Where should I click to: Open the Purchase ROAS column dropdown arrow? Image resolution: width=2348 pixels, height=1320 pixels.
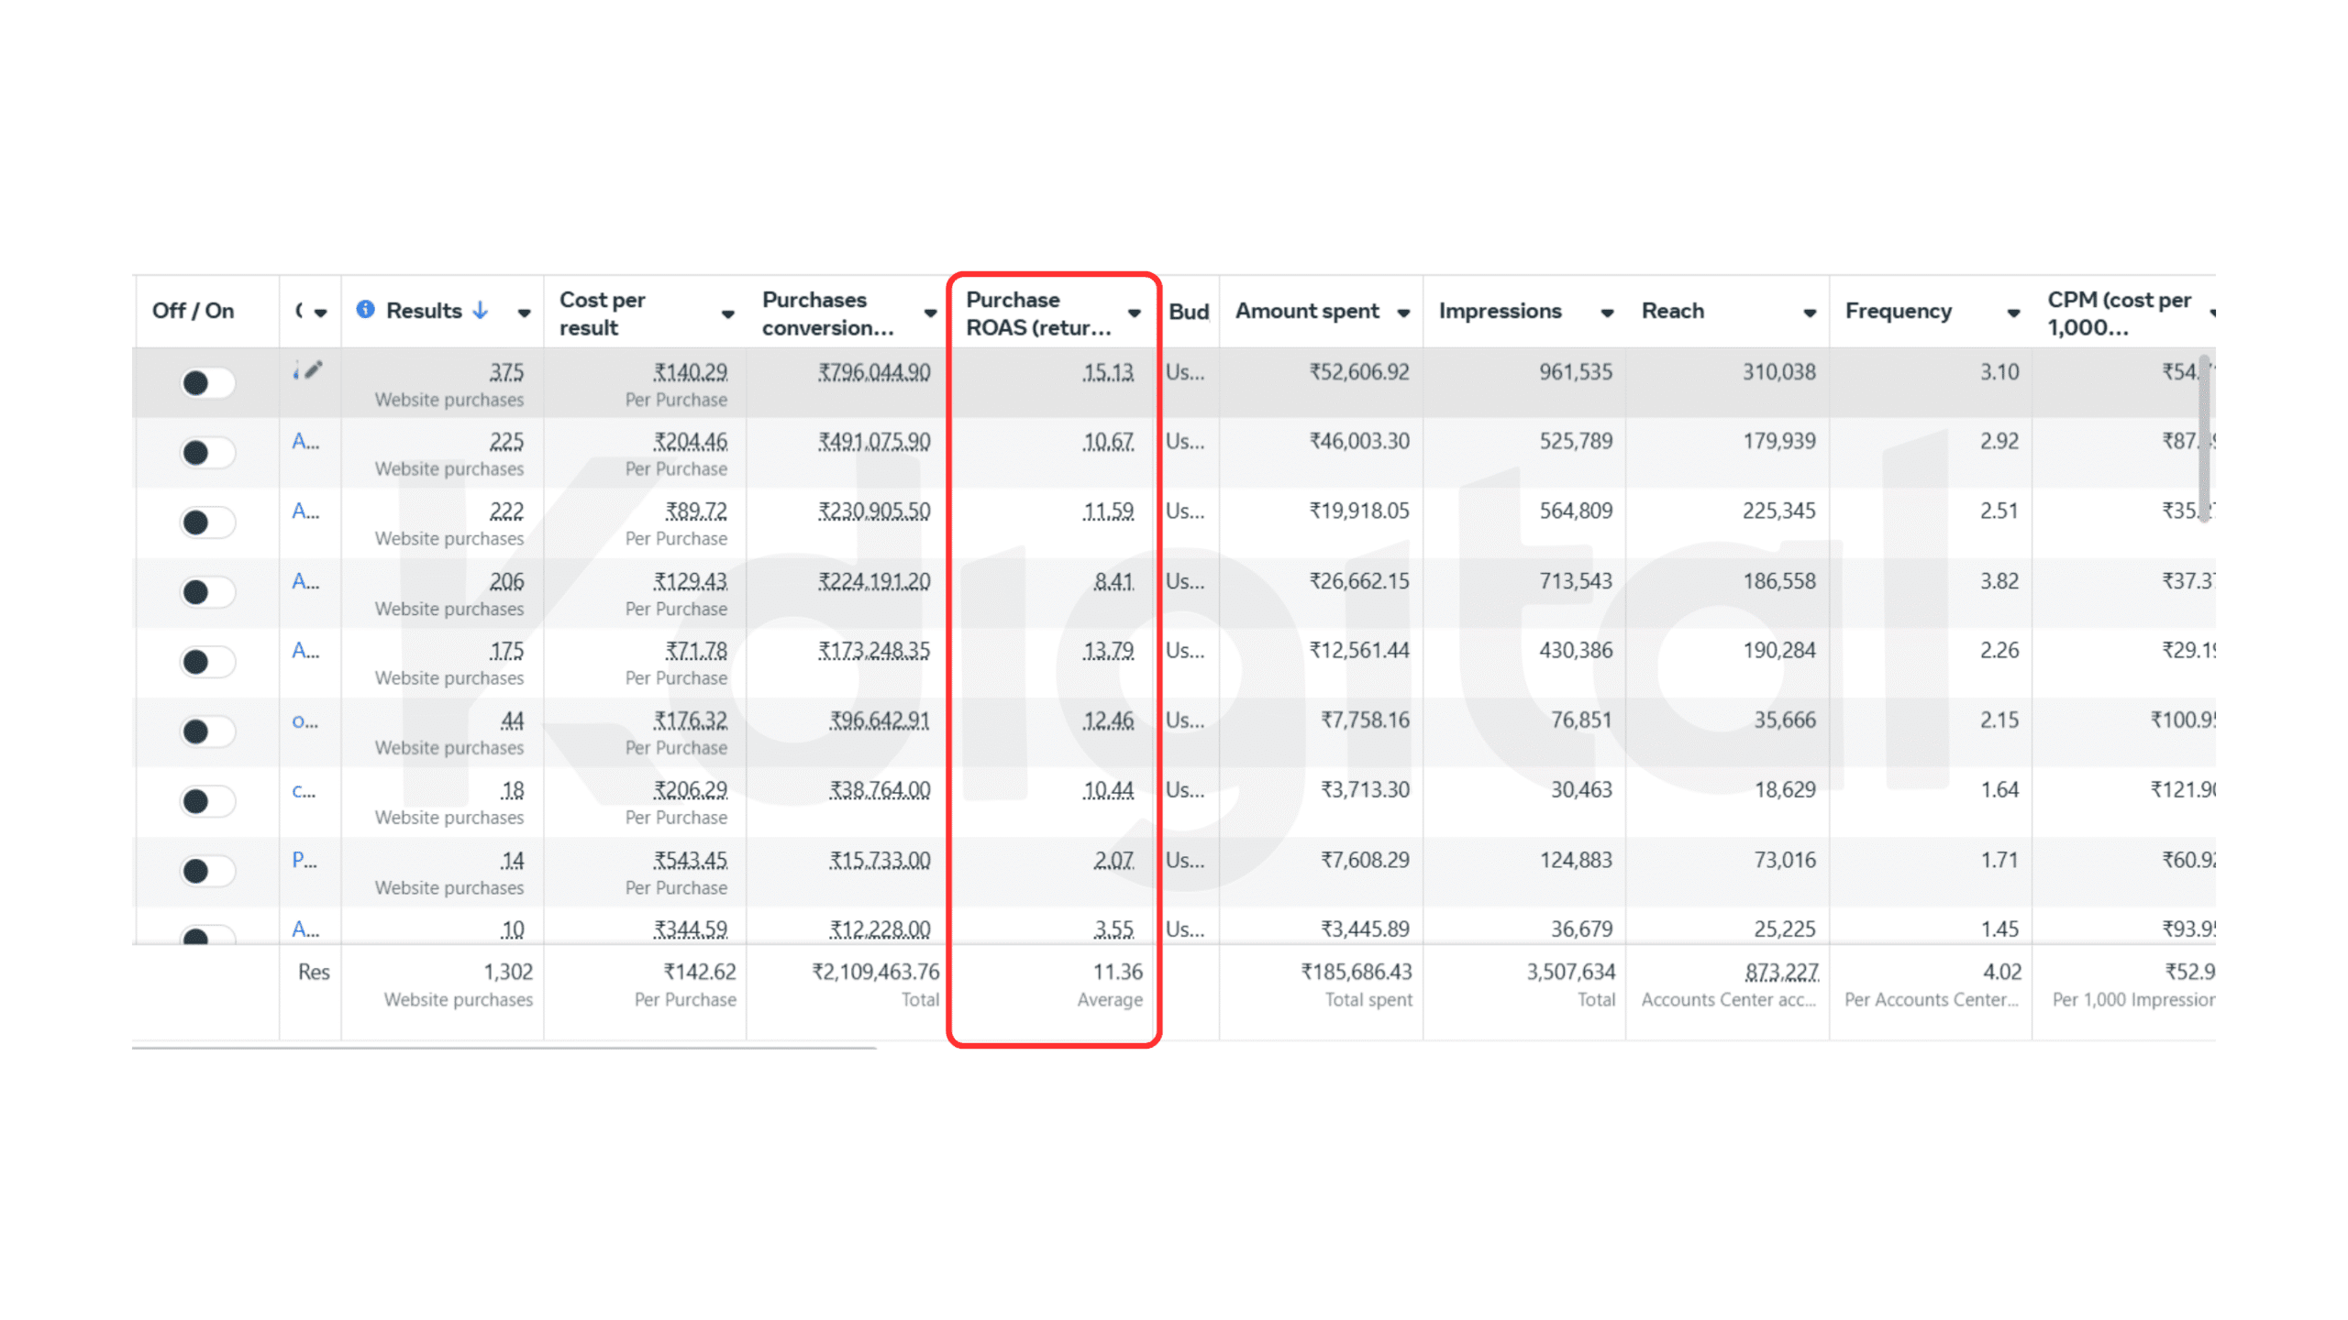[x=1135, y=313]
